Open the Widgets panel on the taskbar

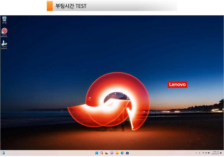tap(3, 153)
